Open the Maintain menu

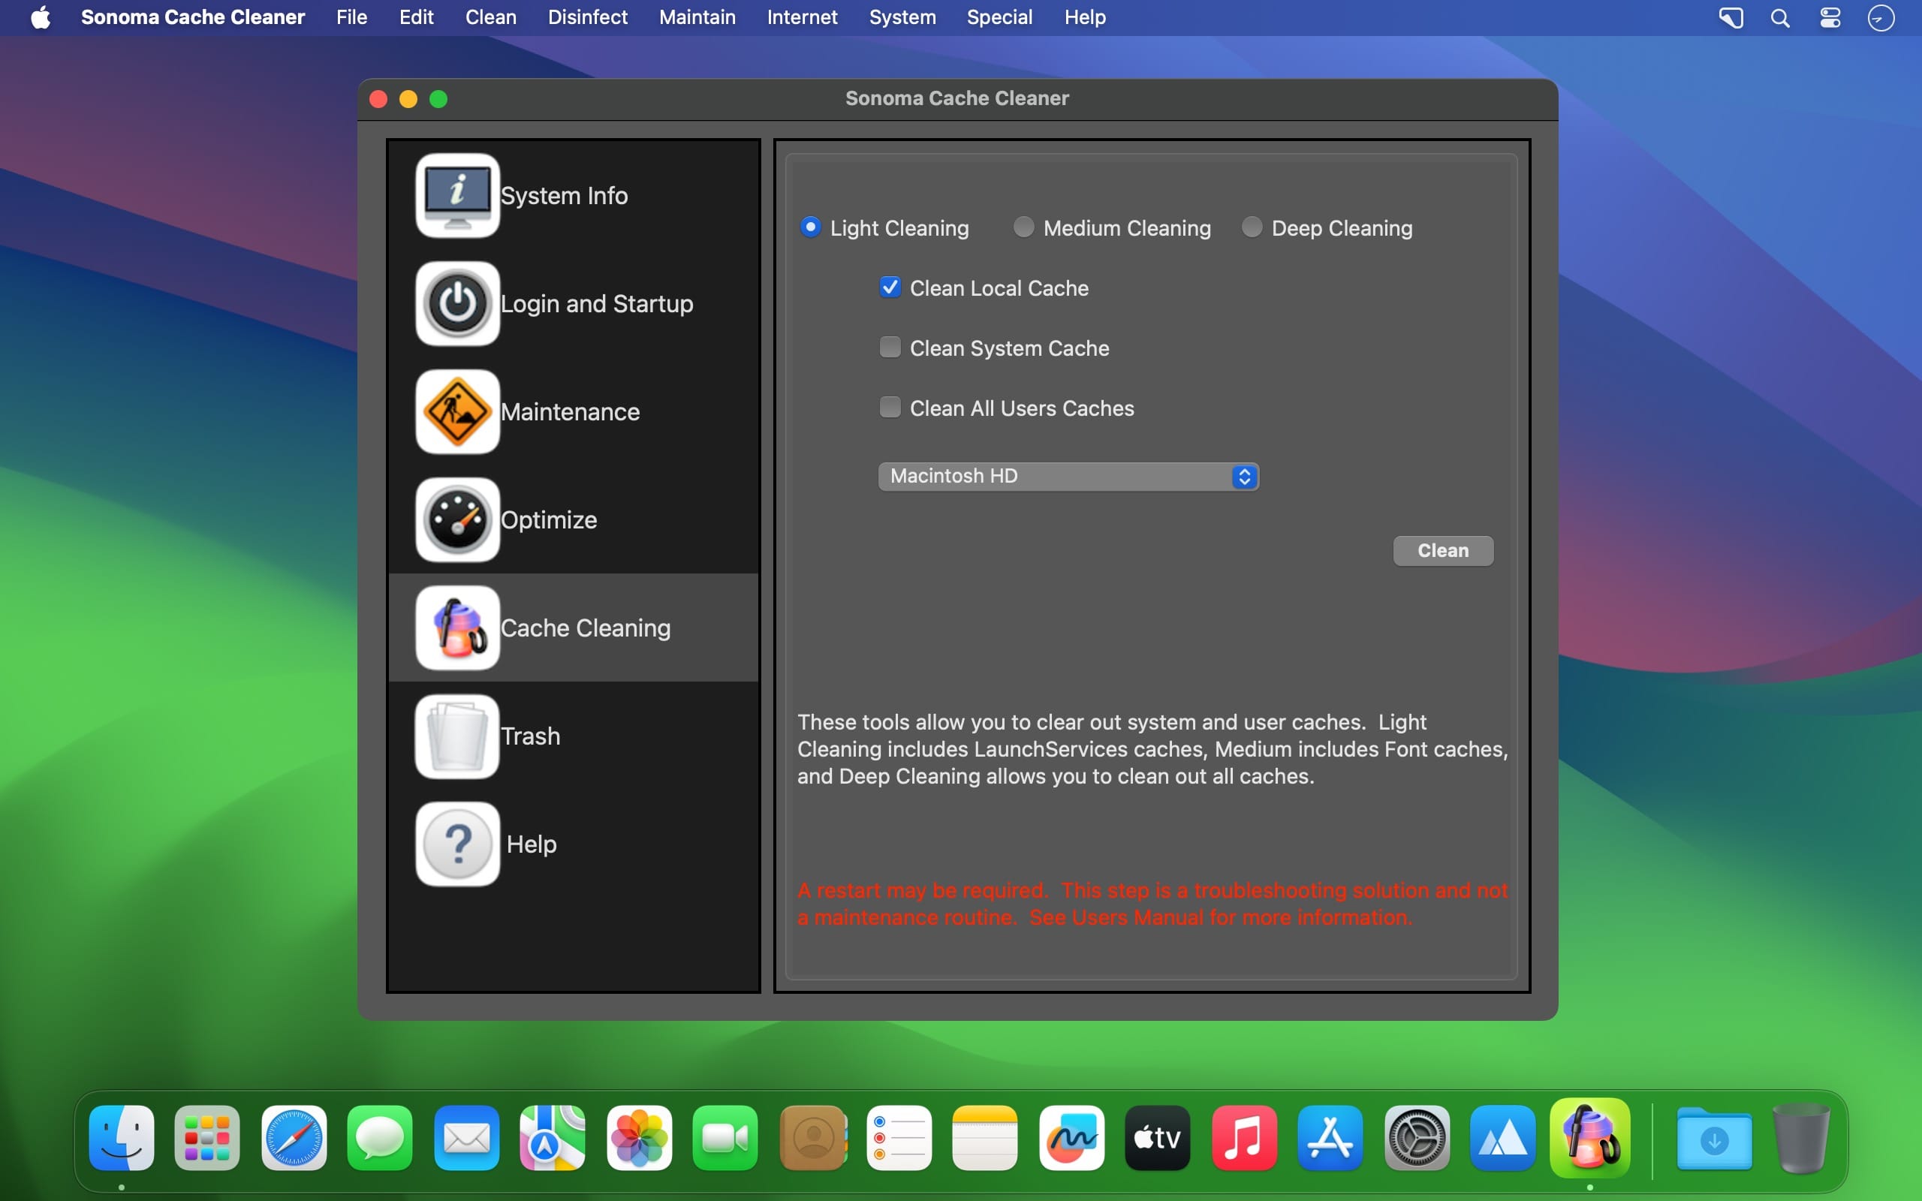[x=697, y=17]
